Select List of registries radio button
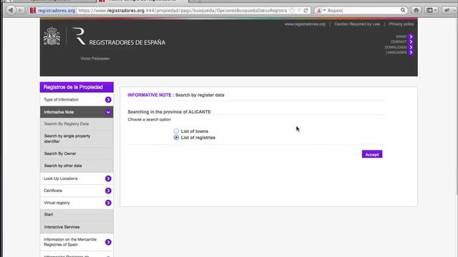The width and height of the screenshot is (458, 257). point(176,137)
